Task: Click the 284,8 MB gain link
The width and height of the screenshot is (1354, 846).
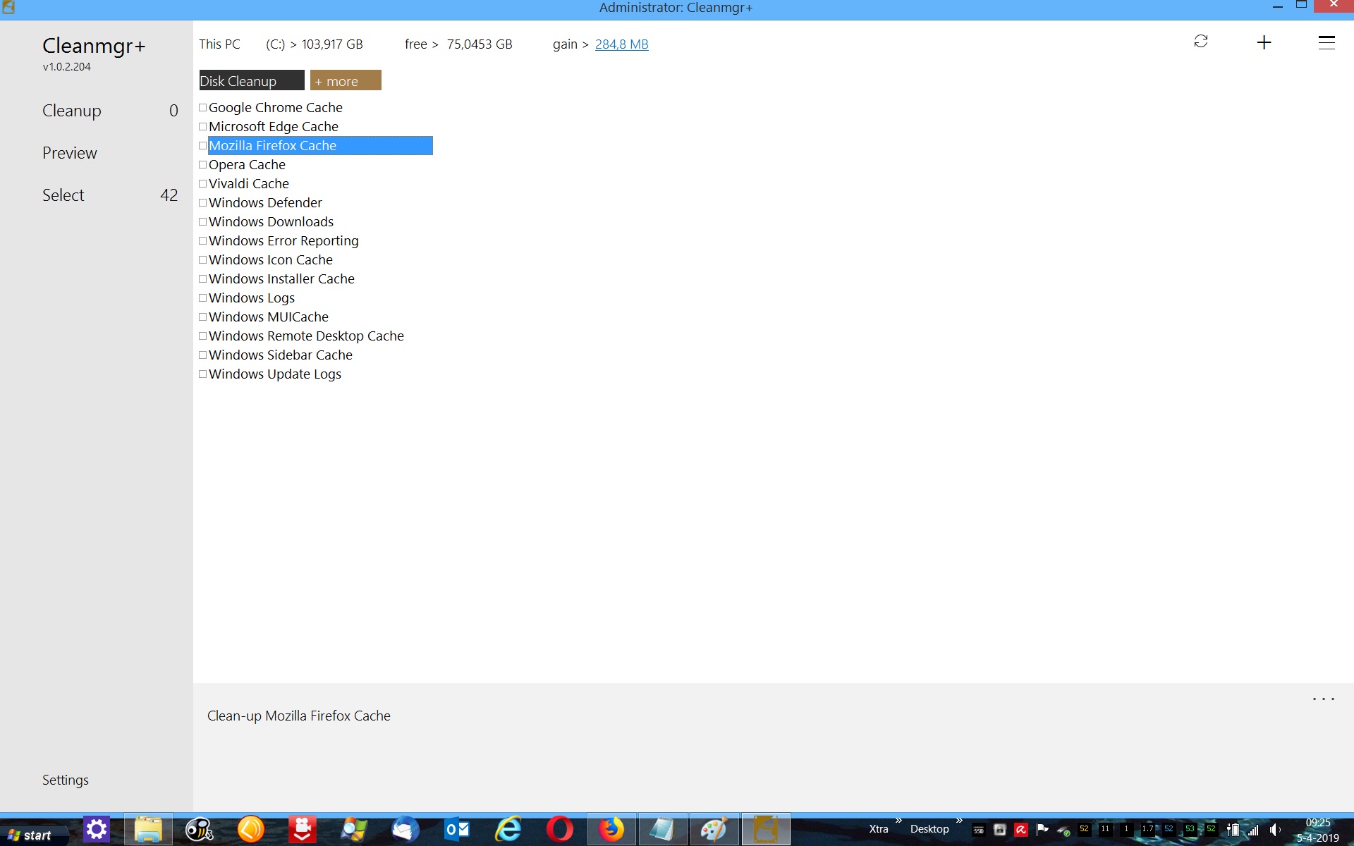Action: click(x=621, y=44)
